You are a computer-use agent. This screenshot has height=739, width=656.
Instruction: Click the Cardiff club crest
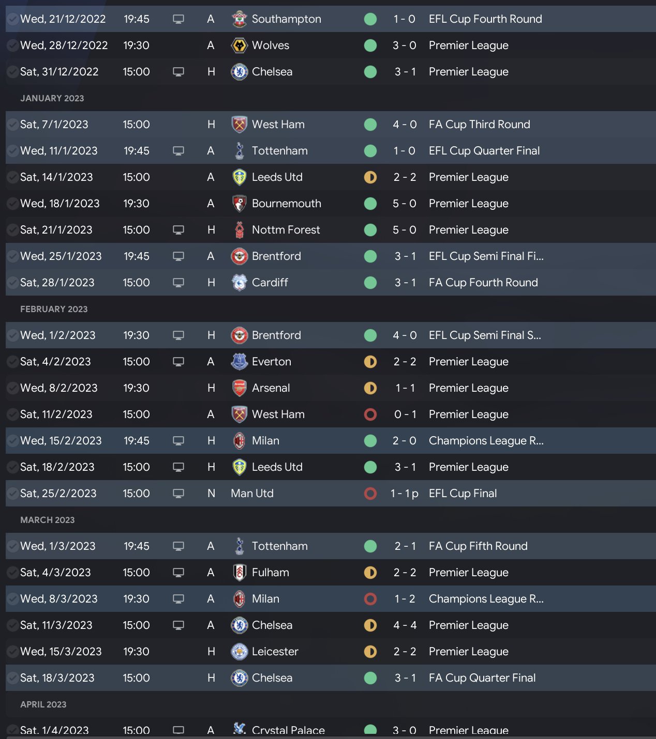[x=239, y=283]
